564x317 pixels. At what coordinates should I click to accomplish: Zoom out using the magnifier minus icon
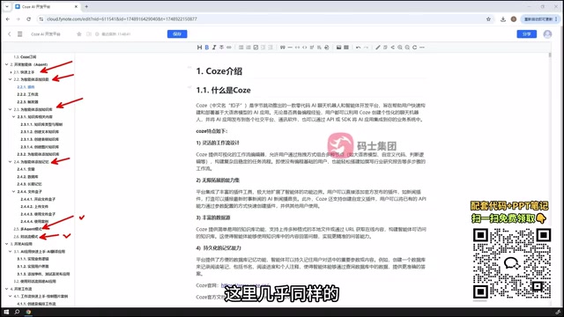click(x=407, y=48)
